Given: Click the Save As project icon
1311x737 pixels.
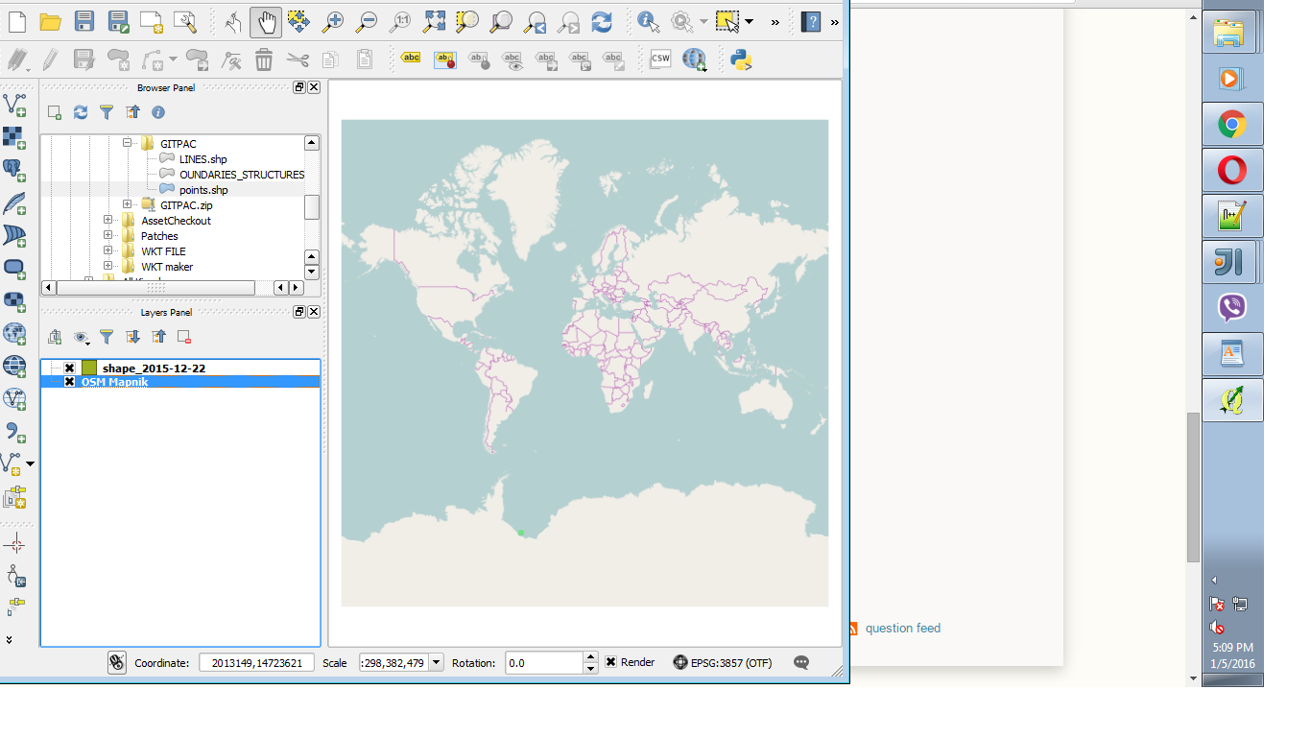Looking at the screenshot, I should 118,22.
